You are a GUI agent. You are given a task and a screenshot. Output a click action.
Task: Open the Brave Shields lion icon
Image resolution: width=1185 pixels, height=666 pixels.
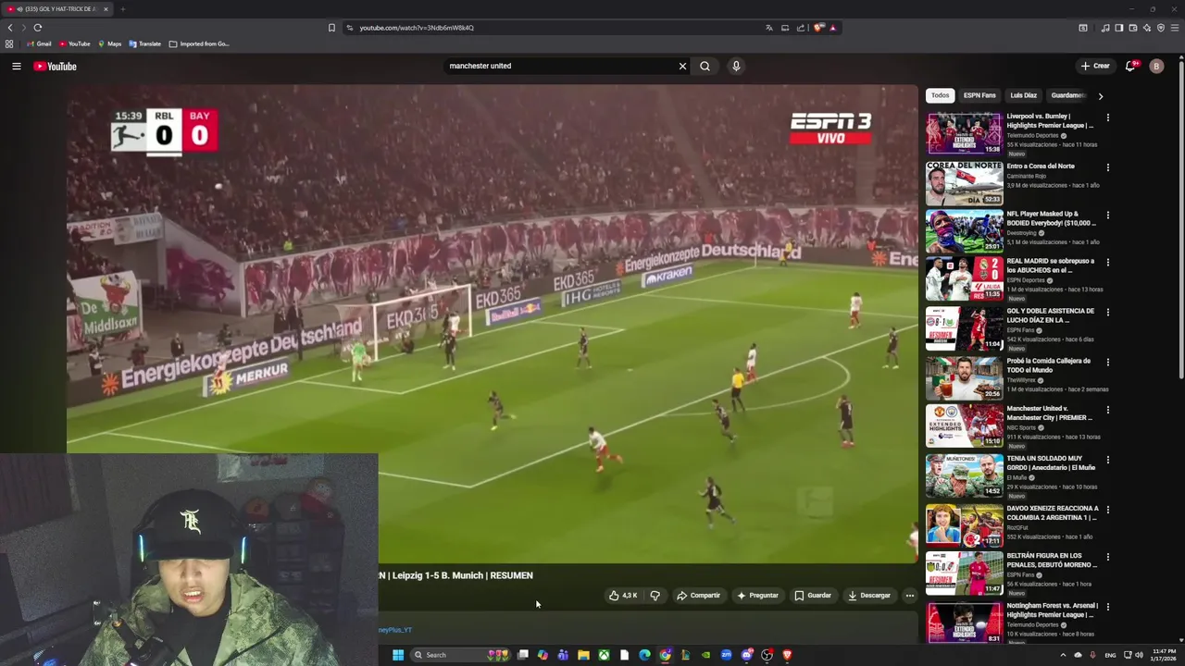tap(818, 28)
